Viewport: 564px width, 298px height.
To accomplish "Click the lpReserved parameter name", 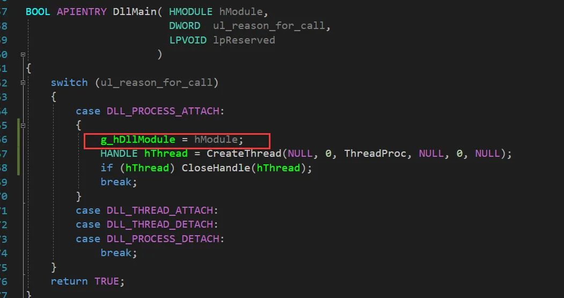I will click(244, 40).
